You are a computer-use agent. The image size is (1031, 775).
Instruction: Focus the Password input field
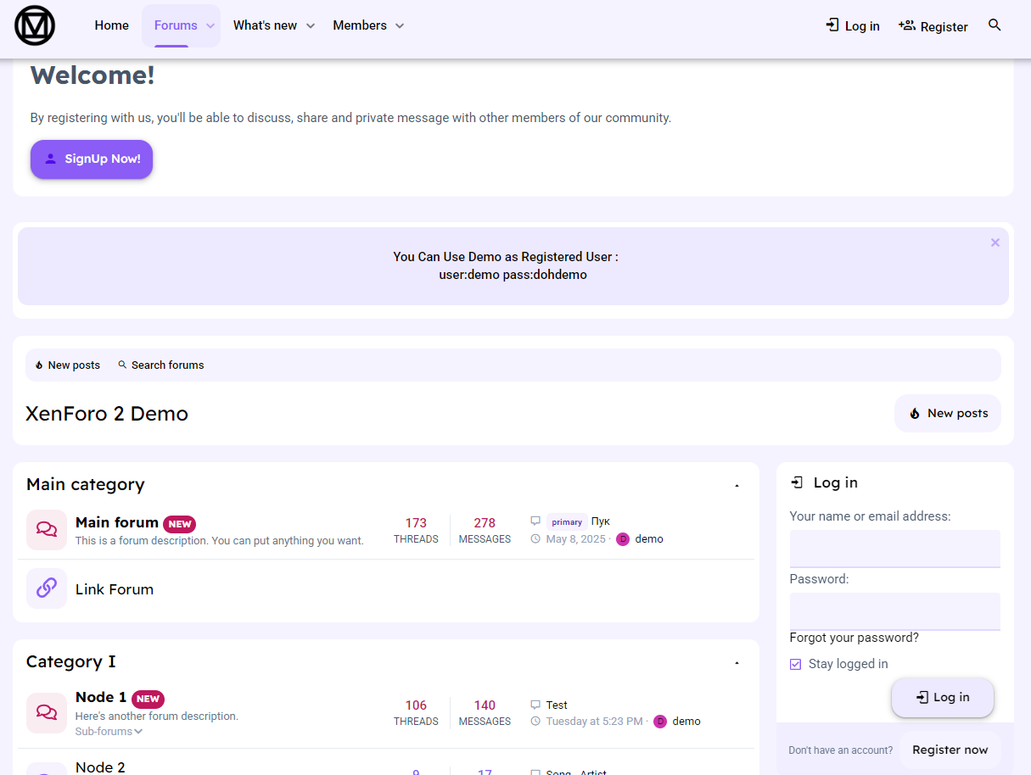pos(895,611)
